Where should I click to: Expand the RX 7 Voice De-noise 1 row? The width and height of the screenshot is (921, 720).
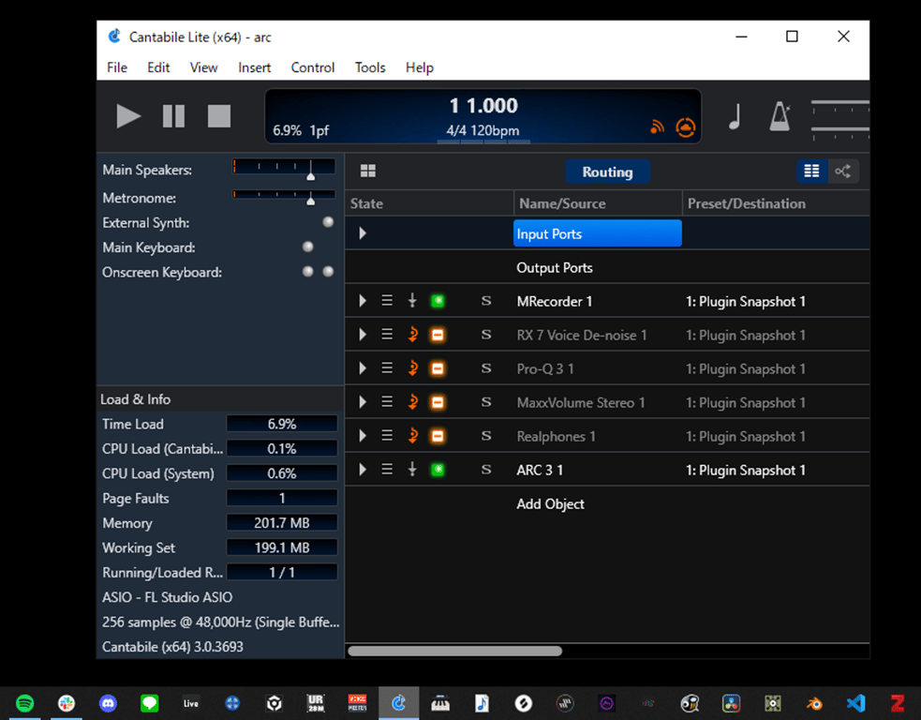point(363,335)
